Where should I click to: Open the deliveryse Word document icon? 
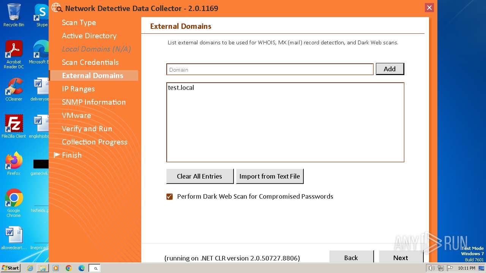point(40,89)
